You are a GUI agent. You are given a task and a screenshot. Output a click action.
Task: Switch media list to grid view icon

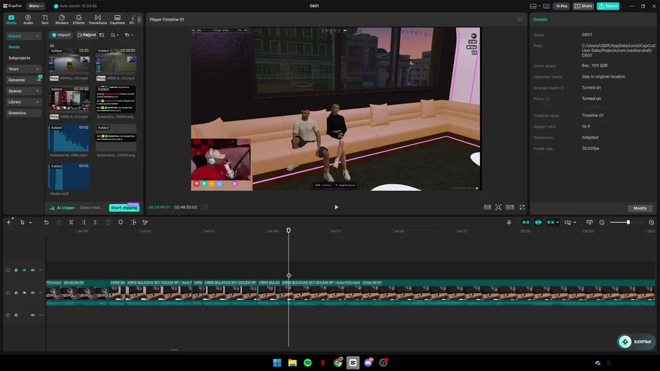click(x=102, y=35)
